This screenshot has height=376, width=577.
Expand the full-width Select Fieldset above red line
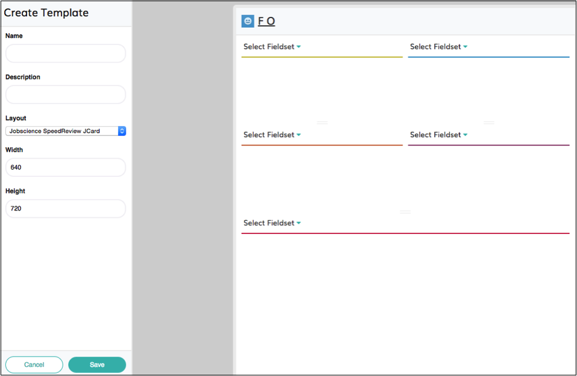pyautogui.click(x=272, y=223)
